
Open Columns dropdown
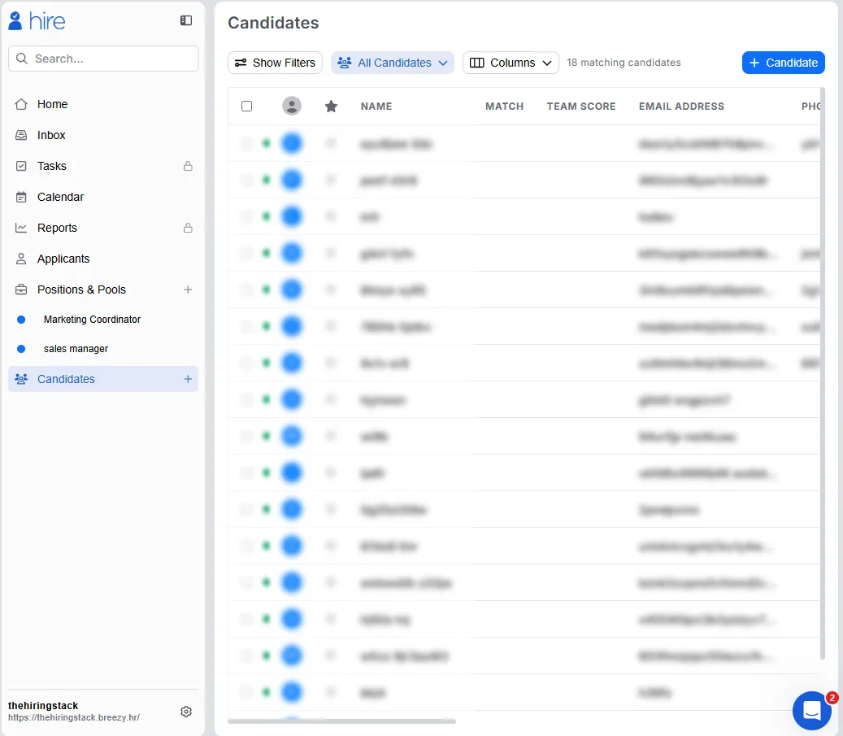pos(511,63)
